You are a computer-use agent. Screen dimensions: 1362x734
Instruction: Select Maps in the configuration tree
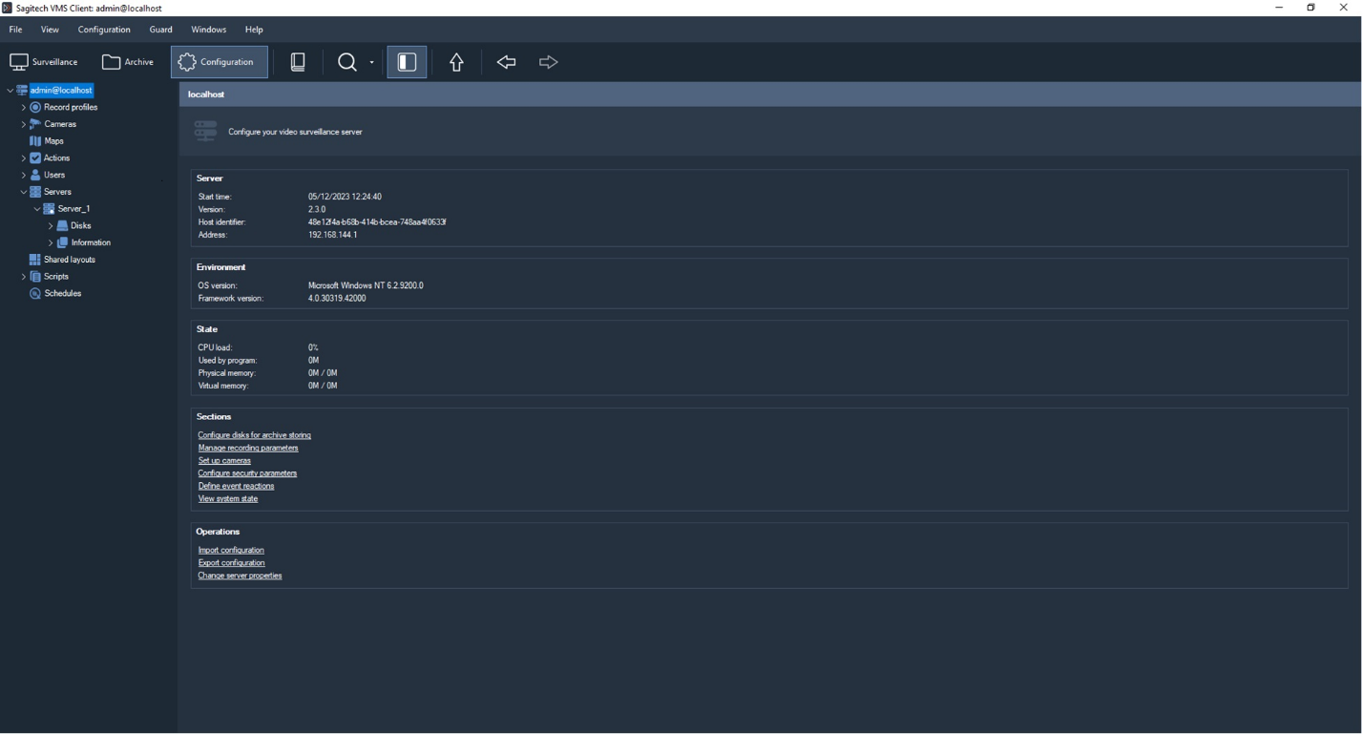53,141
